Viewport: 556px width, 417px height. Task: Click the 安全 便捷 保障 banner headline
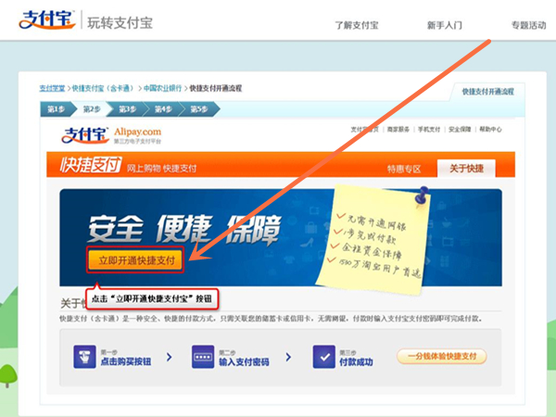coord(184,229)
